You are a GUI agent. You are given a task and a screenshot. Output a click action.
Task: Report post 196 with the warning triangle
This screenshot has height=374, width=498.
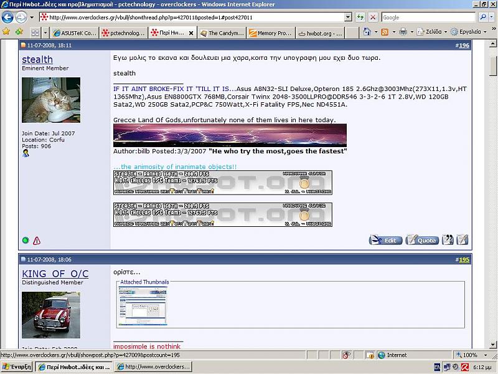[37, 241]
